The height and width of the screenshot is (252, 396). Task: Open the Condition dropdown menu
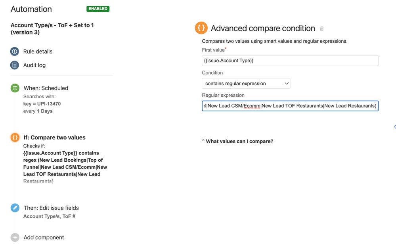(246, 84)
